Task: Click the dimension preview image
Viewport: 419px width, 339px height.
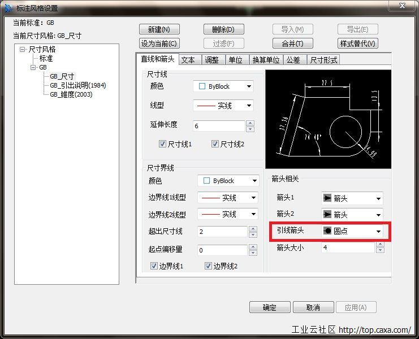Action: [328, 119]
